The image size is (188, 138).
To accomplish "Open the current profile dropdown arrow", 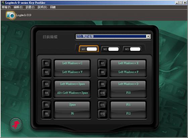I will tap(148, 36).
